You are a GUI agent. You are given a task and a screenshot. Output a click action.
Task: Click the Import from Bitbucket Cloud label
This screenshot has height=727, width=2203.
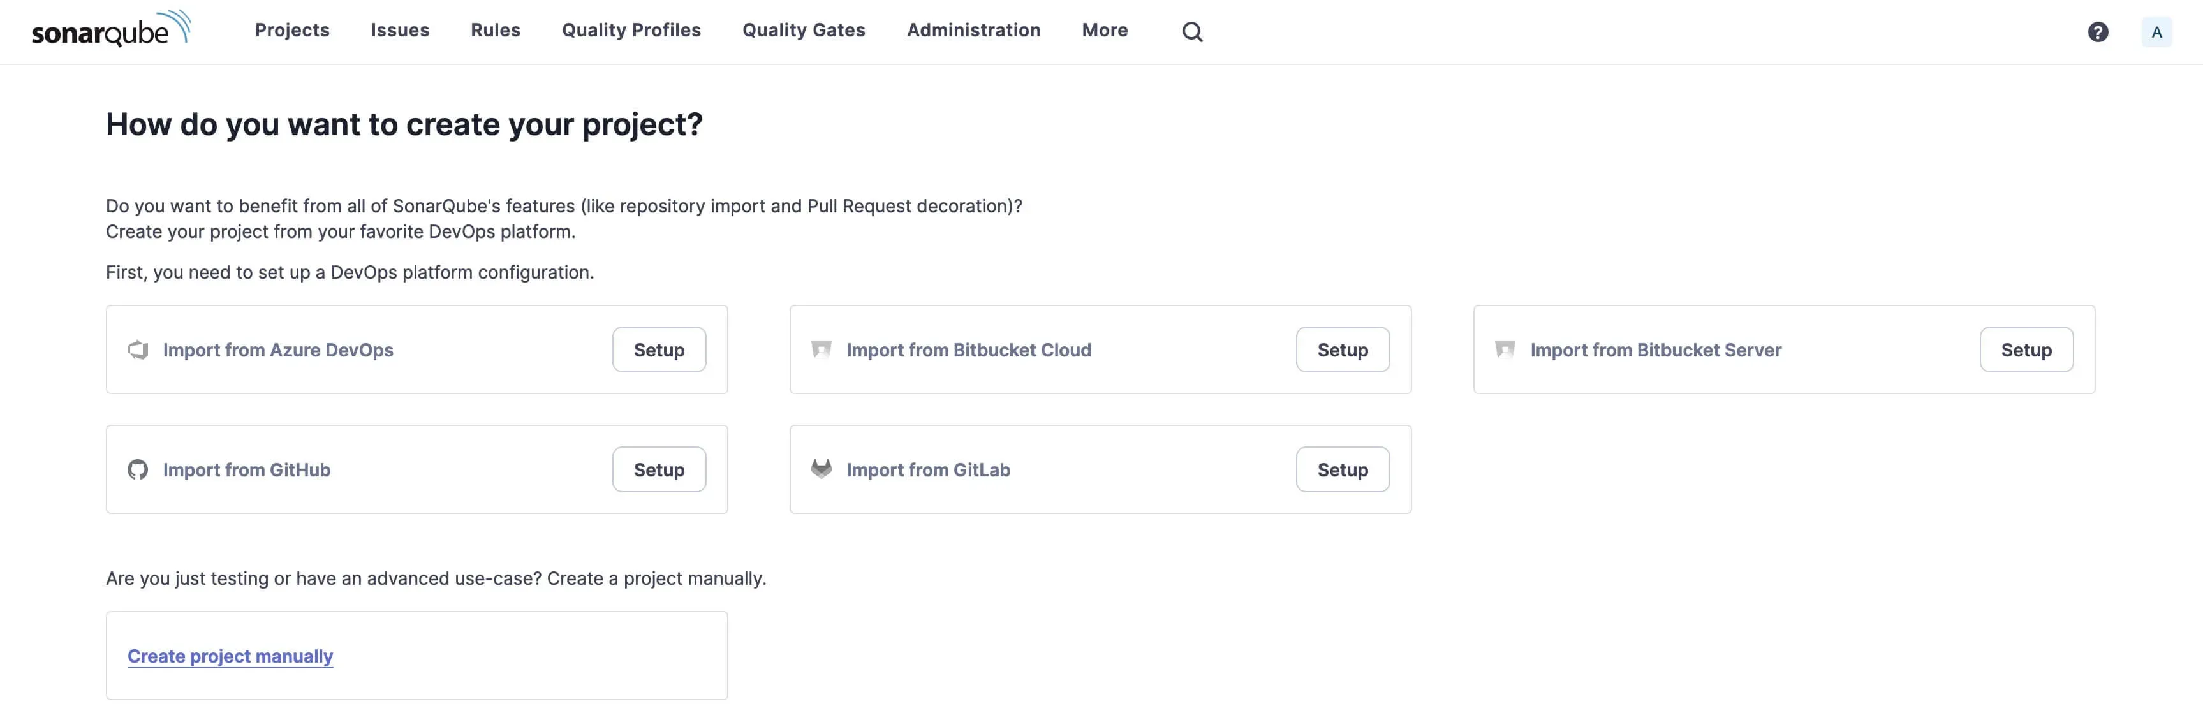969,350
